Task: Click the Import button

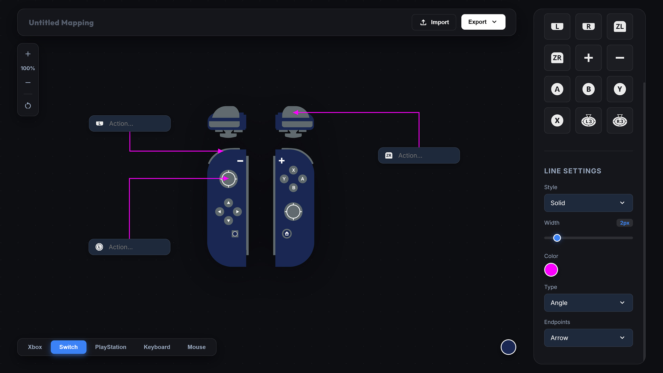Action: pos(434,22)
